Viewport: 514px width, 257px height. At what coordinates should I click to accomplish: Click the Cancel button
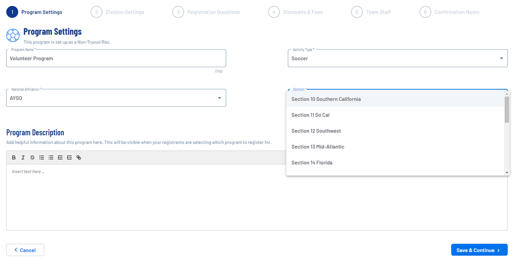click(x=25, y=250)
